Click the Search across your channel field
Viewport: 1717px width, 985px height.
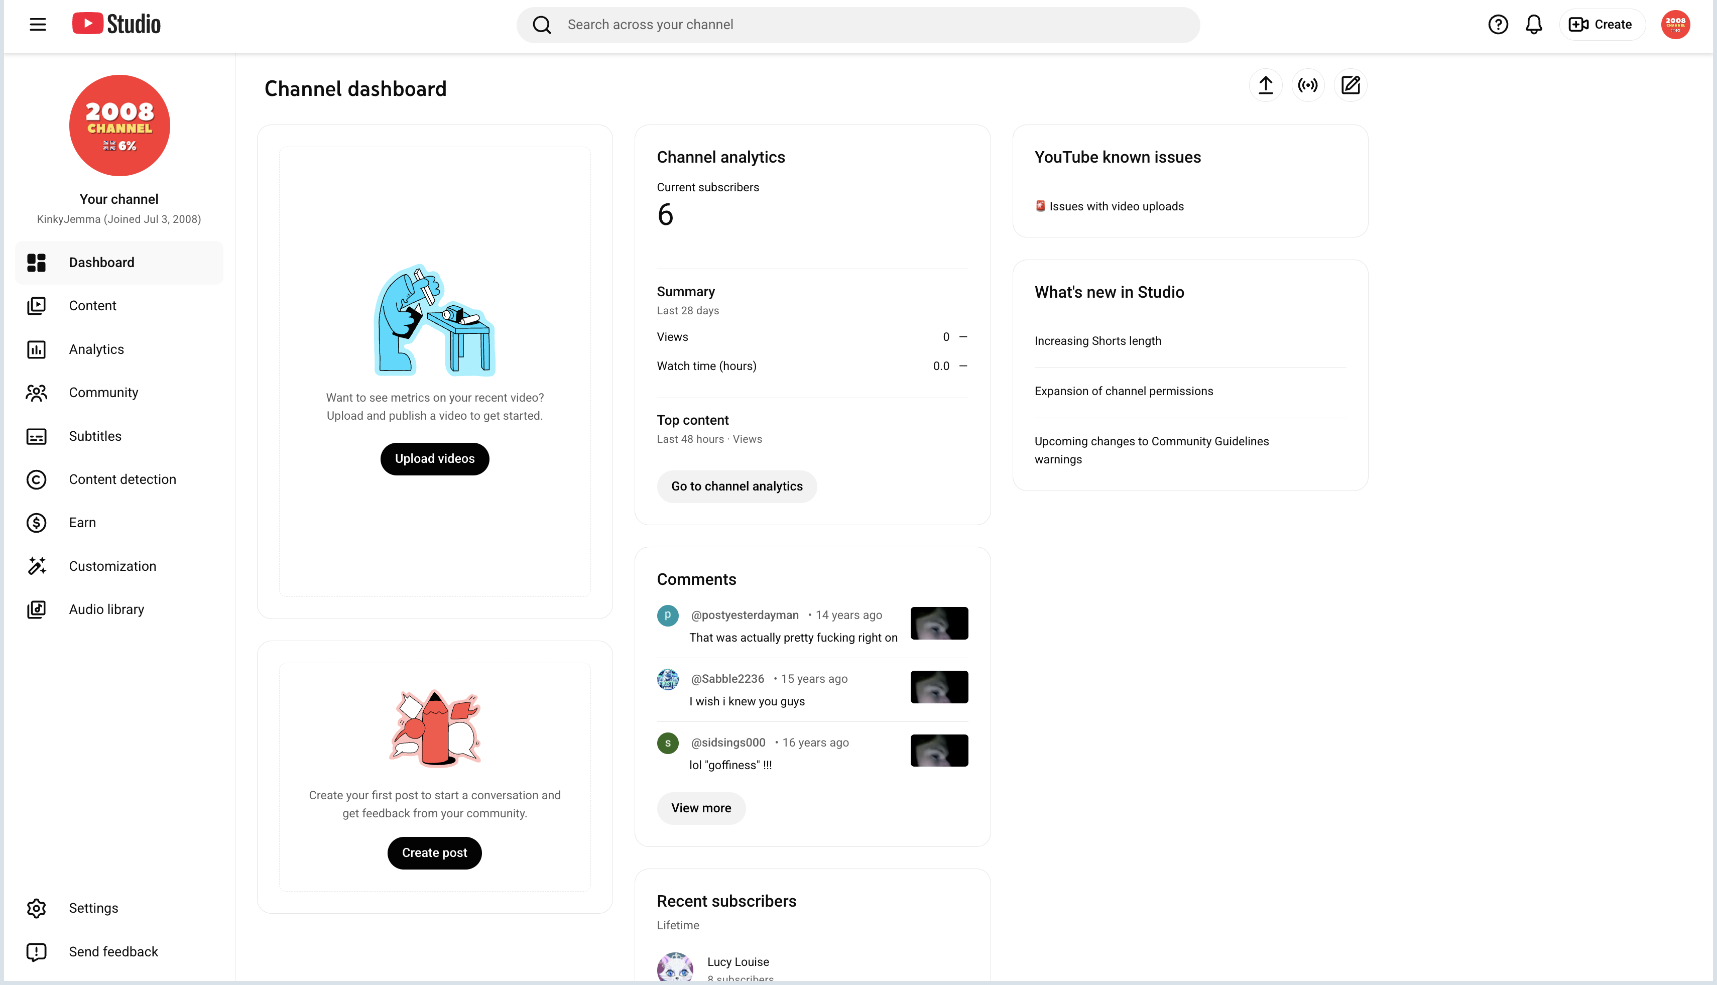tap(858, 25)
